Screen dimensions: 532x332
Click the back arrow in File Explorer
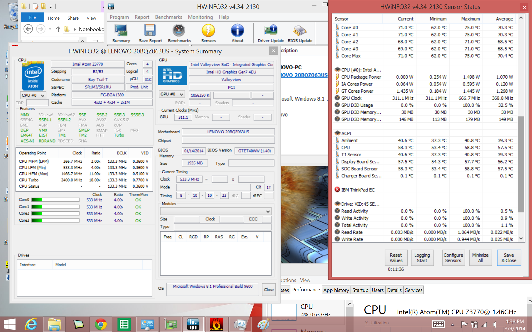(28, 29)
